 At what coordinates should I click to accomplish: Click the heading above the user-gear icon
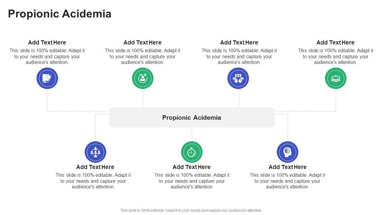(142, 42)
